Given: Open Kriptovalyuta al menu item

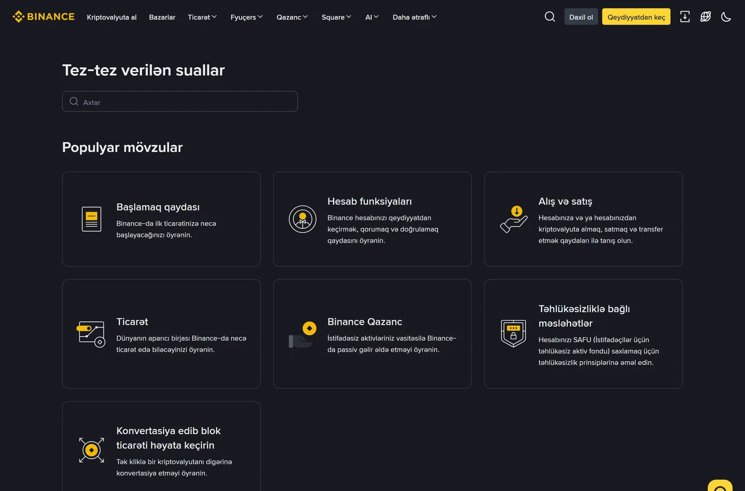Looking at the screenshot, I should coord(112,17).
